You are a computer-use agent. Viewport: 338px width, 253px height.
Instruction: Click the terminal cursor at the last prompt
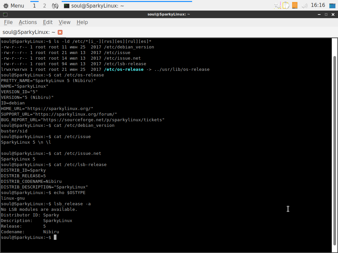coord(55,237)
